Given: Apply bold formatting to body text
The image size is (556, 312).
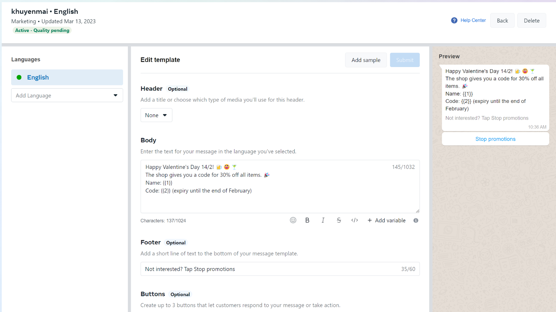Looking at the screenshot, I should (x=307, y=220).
